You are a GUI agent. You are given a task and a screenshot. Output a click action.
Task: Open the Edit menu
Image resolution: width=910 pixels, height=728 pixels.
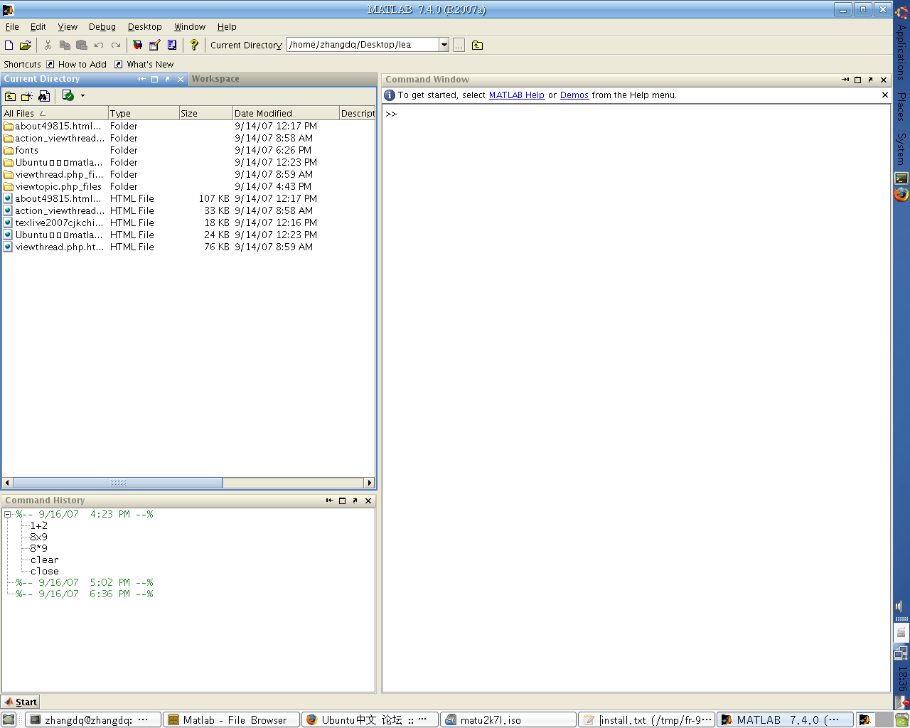click(x=38, y=27)
